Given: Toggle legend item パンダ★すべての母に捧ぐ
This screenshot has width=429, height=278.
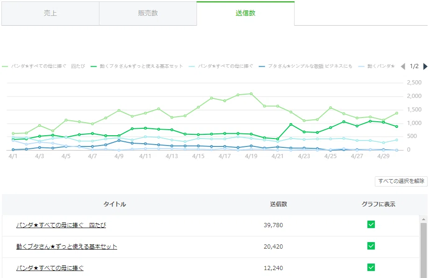Looking at the screenshot, I should pos(221,66).
